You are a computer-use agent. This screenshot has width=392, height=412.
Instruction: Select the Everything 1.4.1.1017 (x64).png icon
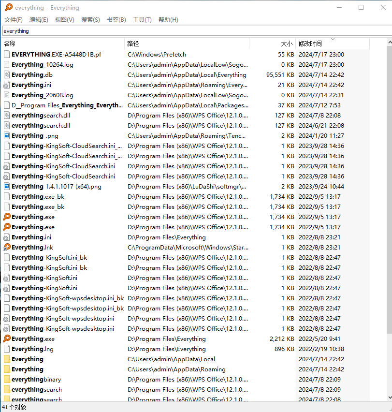pos(7,187)
